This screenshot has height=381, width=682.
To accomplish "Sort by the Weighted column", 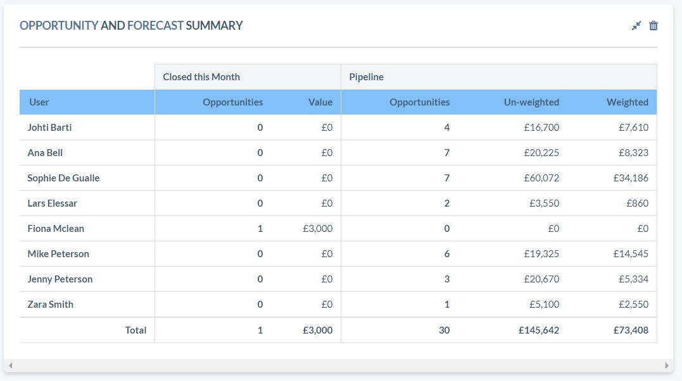I will [627, 102].
